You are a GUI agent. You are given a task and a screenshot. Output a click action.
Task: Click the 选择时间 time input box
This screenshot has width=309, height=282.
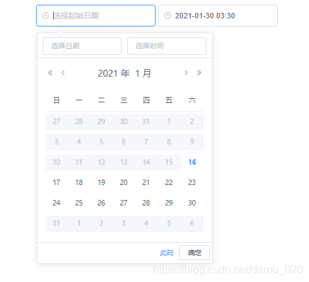click(166, 46)
